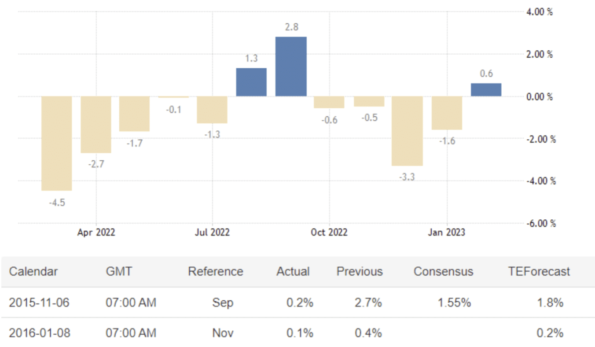The width and height of the screenshot is (595, 347).
Task: Sort by the Actual column header
Action: point(293,271)
